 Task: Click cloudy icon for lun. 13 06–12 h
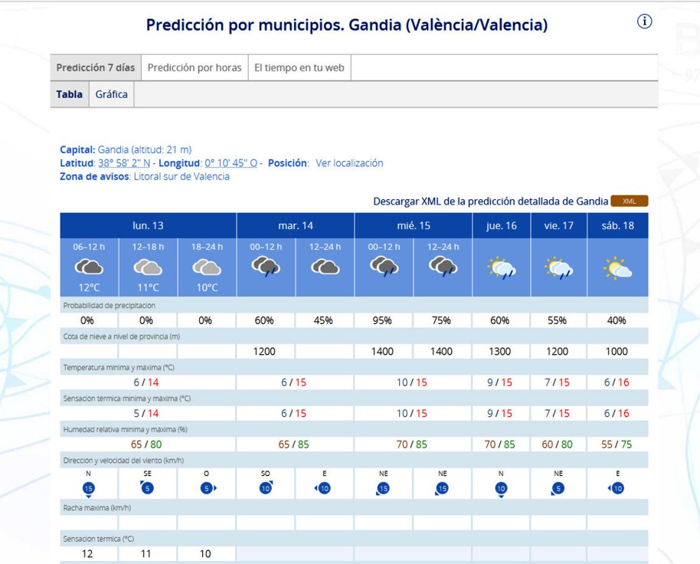pyautogui.click(x=89, y=267)
